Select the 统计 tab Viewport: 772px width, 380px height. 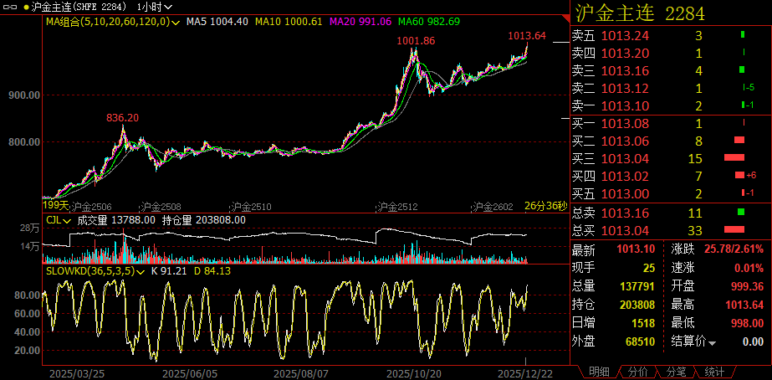point(714,372)
